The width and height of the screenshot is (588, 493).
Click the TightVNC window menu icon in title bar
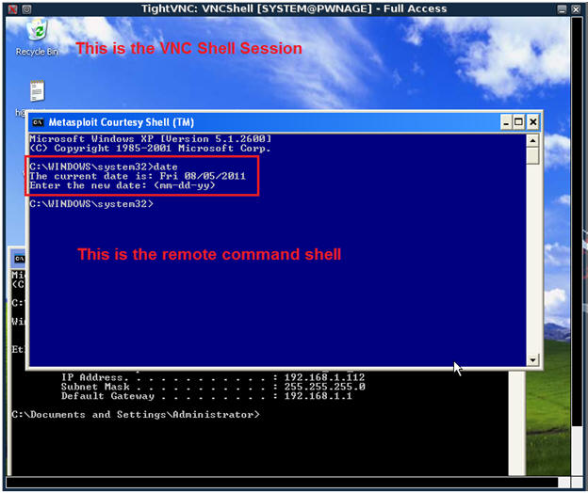tap(13, 9)
